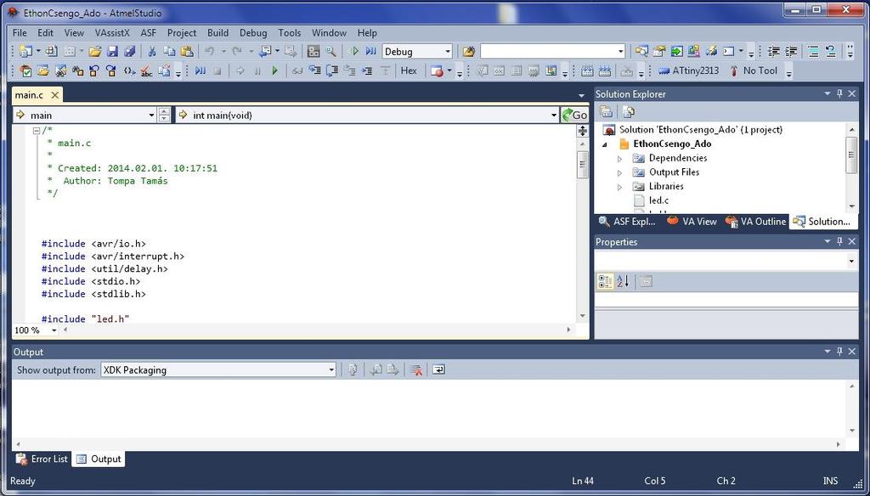The image size is (870, 496).
Task: Click the Paste clipboard icon
Action: [187, 52]
